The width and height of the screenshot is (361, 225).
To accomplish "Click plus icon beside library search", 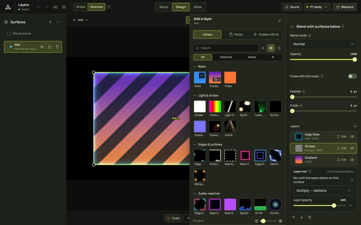I will pos(263,48).
